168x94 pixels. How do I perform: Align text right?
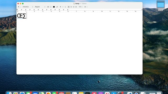click(x=73, y=7)
